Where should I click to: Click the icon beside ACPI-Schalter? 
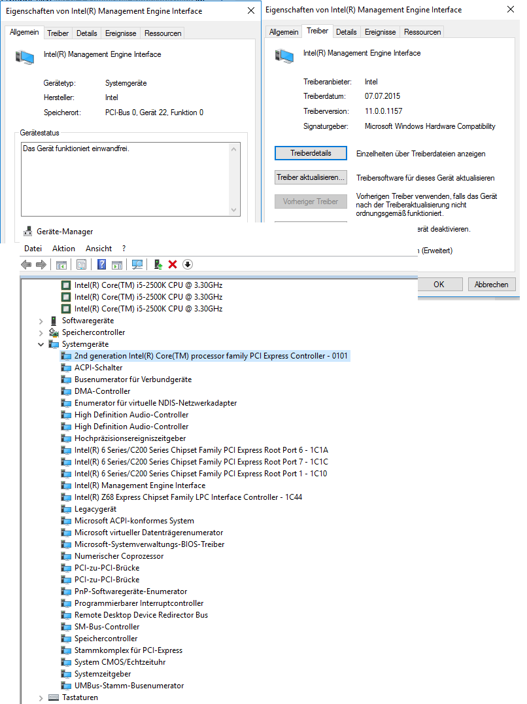pos(67,368)
